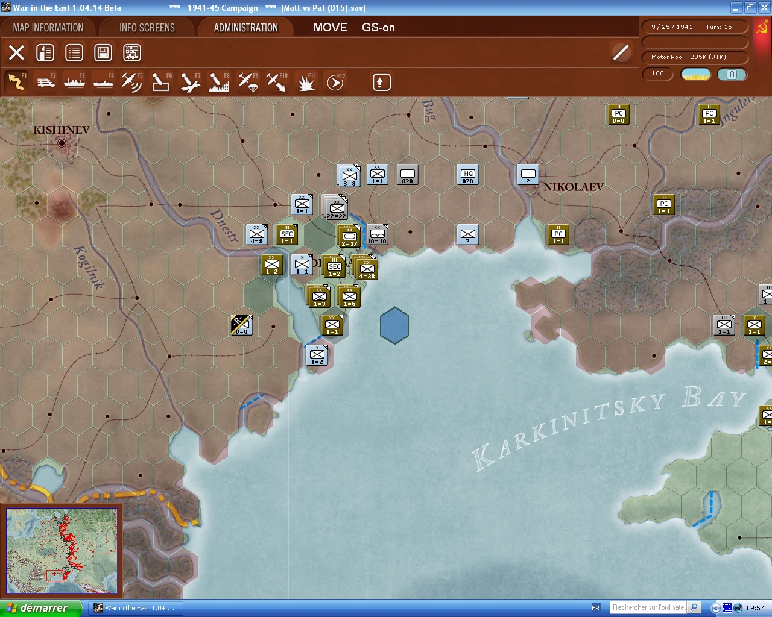772x617 pixels.
Task: Select the 0=0 routed unit counter
Action: click(x=241, y=325)
